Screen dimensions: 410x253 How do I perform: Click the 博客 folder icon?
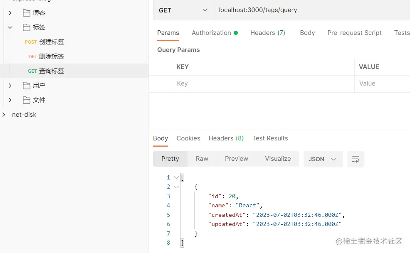tap(27, 13)
